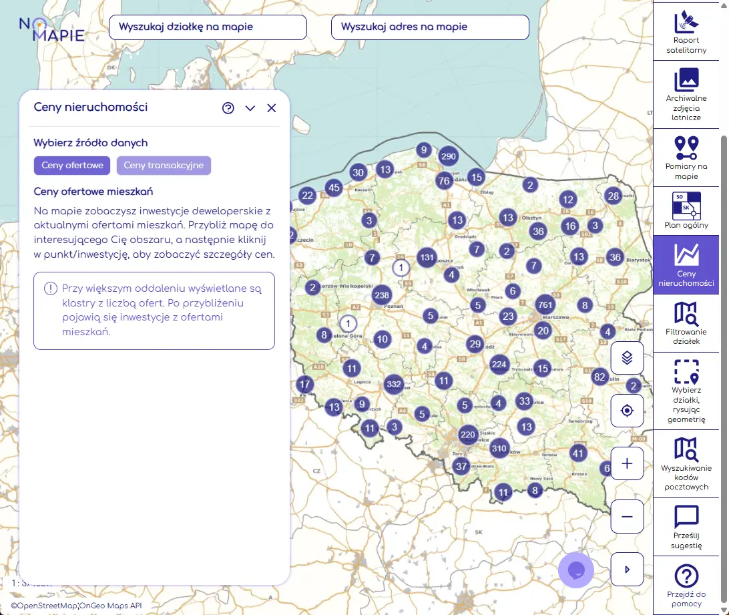The height and width of the screenshot is (615, 729).
Task: Click the Wyszukaj działkę na mapie field
Action: pos(208,27)
